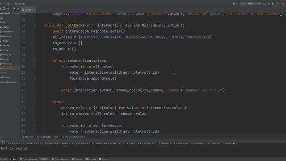Click the expand all icon in Project panel

tap(4, 8)
